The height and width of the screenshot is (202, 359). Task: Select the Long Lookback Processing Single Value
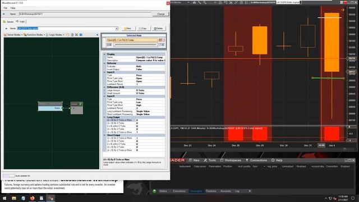(x=143, y=111)
